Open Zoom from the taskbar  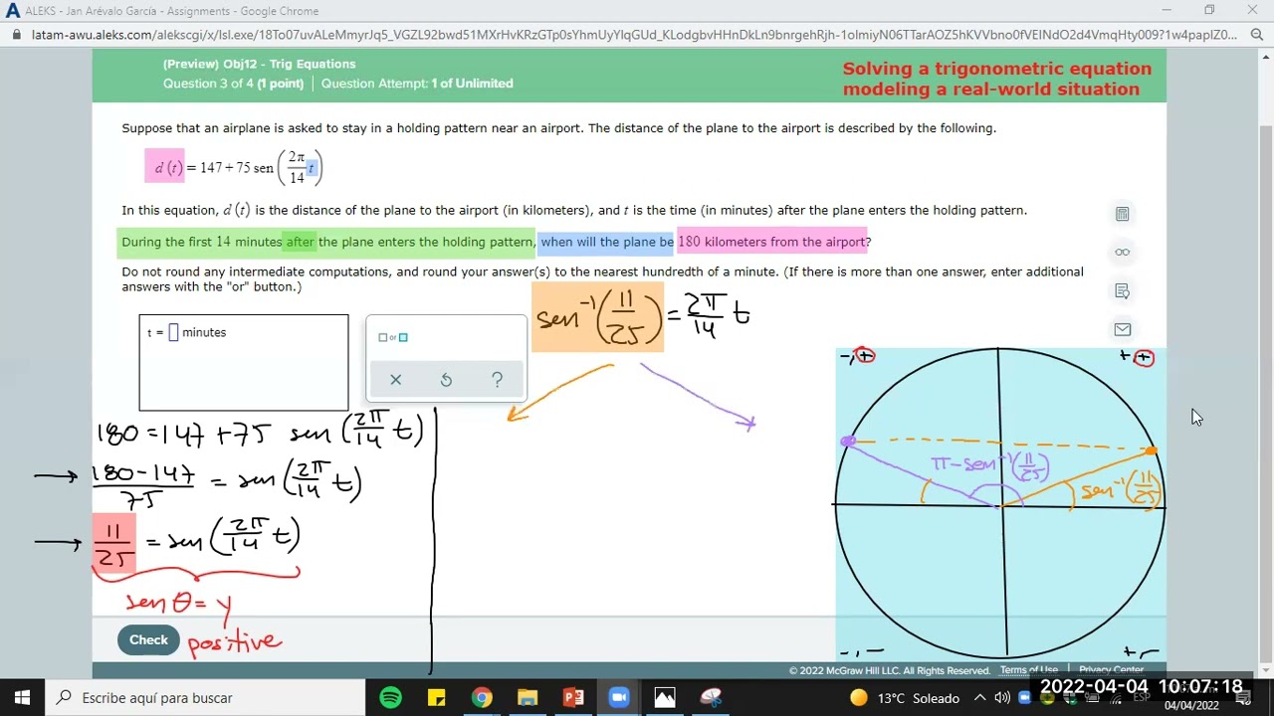[x=619, y=697]
